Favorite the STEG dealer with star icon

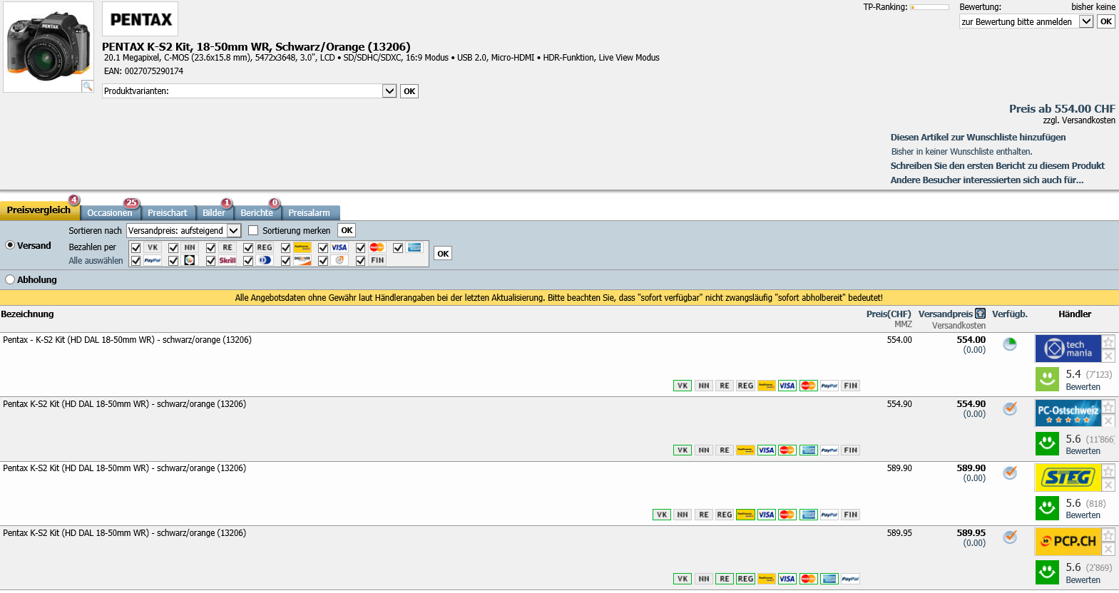pyautogui.click(x=1108, y=471)
